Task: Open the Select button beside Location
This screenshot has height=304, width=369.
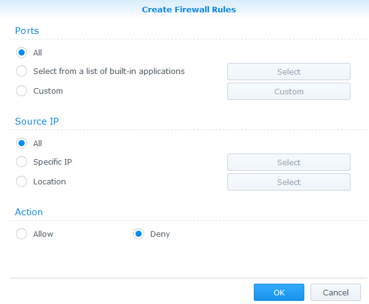Action: click(x=289, y=182)
